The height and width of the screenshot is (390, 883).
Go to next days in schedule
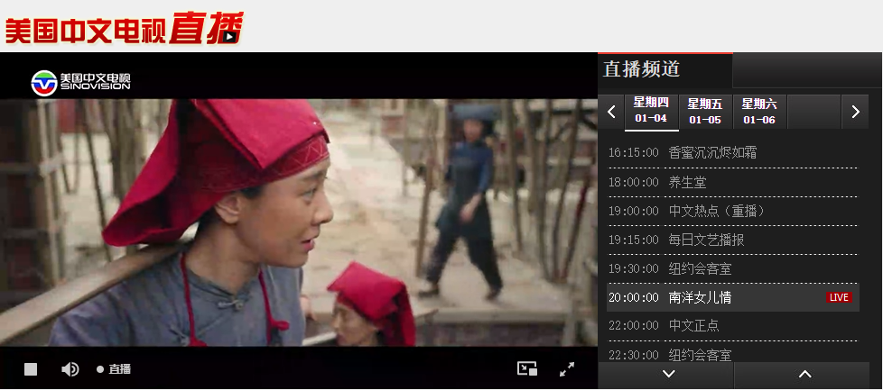coord(854,112)
